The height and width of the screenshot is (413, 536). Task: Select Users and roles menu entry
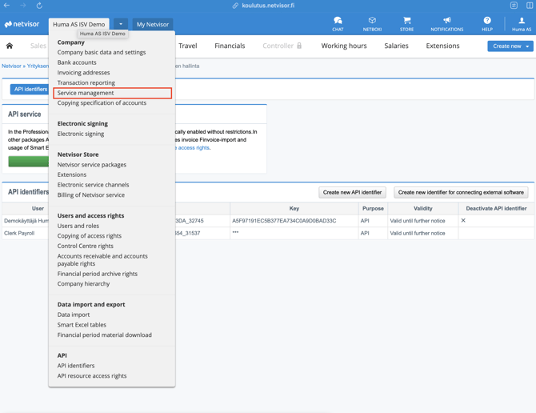click(78, 226)
